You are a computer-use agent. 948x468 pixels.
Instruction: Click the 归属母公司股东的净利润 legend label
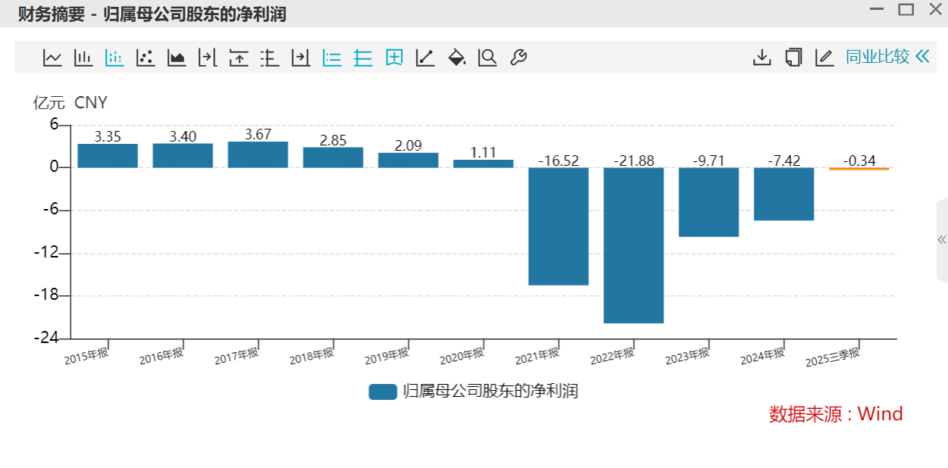(490, 392)
